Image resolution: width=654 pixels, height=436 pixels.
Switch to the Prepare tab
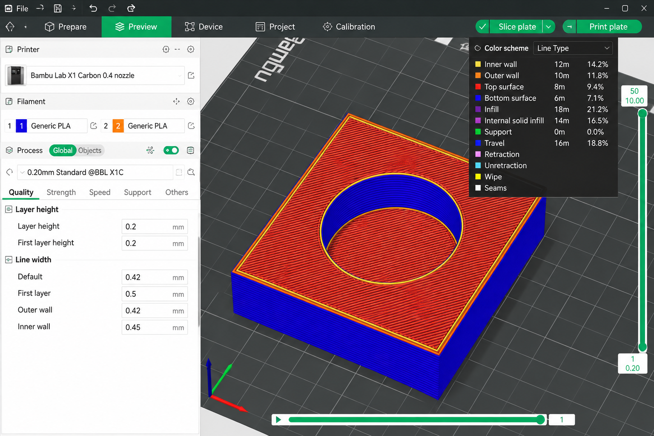[66, 27]
